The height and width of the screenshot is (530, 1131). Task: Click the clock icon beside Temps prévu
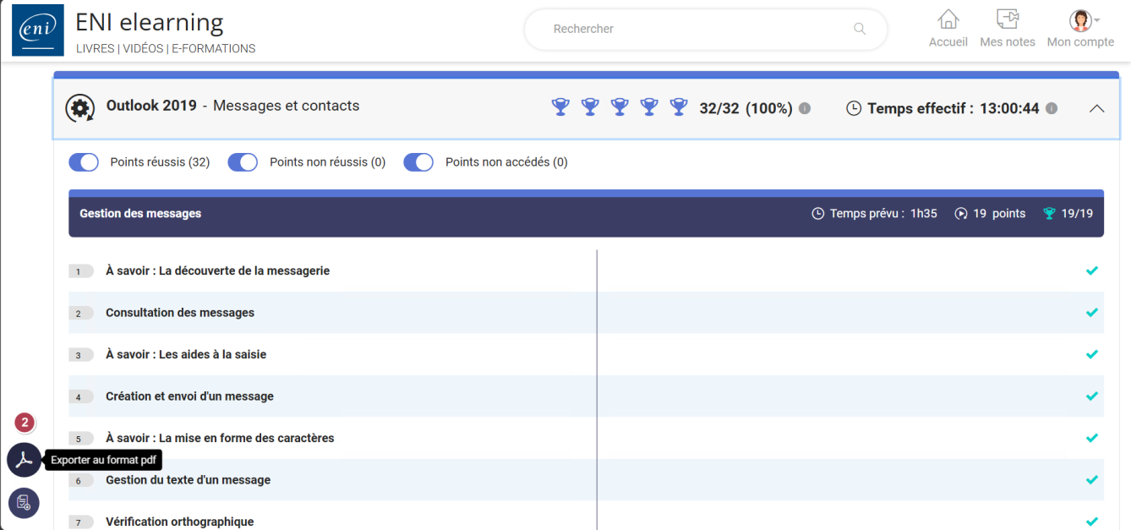(817, 214)
